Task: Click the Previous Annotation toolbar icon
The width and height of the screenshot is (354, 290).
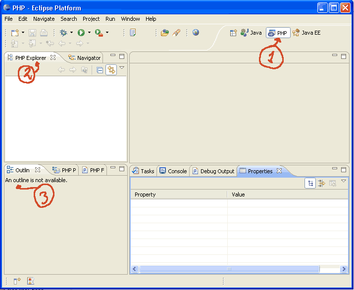Action: (x=32, y=44)
